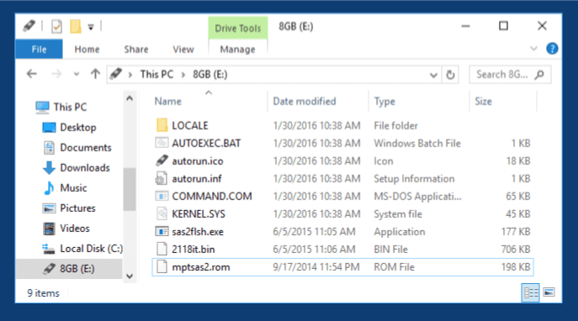Click the navigation pane scrollbar down arrow
Image resolution: width=578 pixels, height=321 pixels.
click(x=130, y=276)
